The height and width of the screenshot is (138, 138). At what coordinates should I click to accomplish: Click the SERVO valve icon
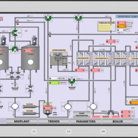(x=111, y=113)
